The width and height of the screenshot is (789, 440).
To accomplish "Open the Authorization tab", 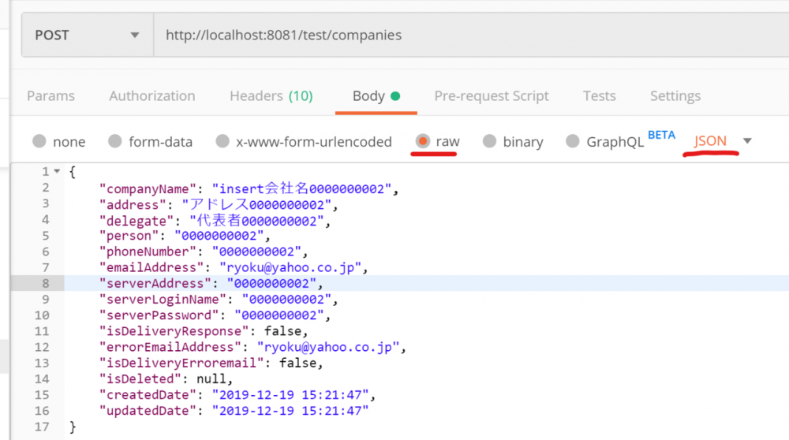I will tap(152, 96).
